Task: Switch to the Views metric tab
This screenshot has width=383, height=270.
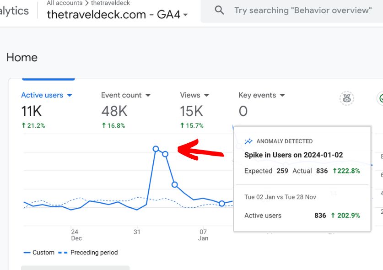Action: point(190,95)
